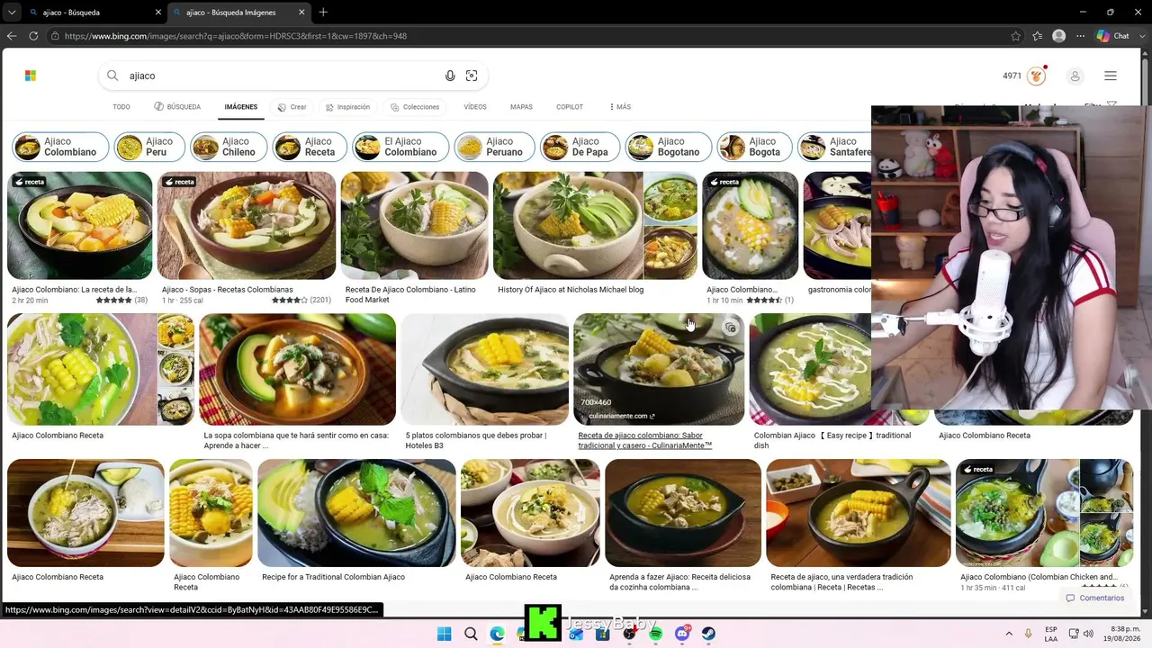Open Spotify from the taskbar
The height and width of the screenshot is (648, 1152).
coord(656,634)
